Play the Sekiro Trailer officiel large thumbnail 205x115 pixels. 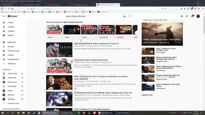[162, 34]
